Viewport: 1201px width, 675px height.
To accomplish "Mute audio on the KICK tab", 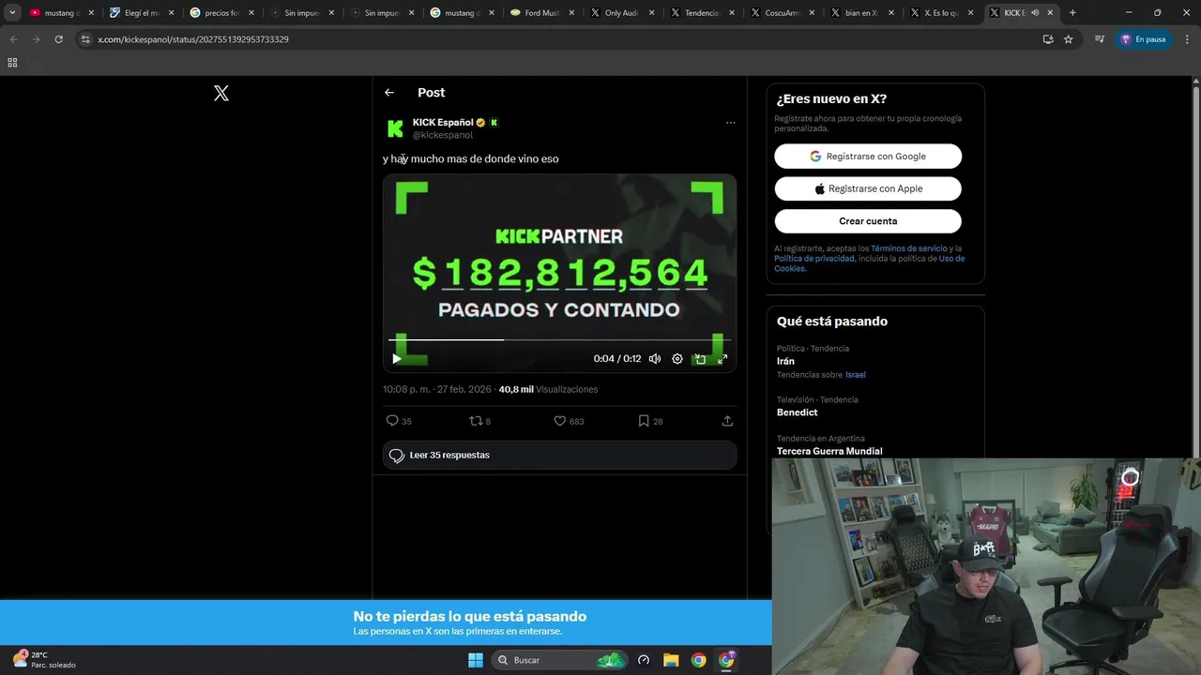I will (x=1035, y=13).
